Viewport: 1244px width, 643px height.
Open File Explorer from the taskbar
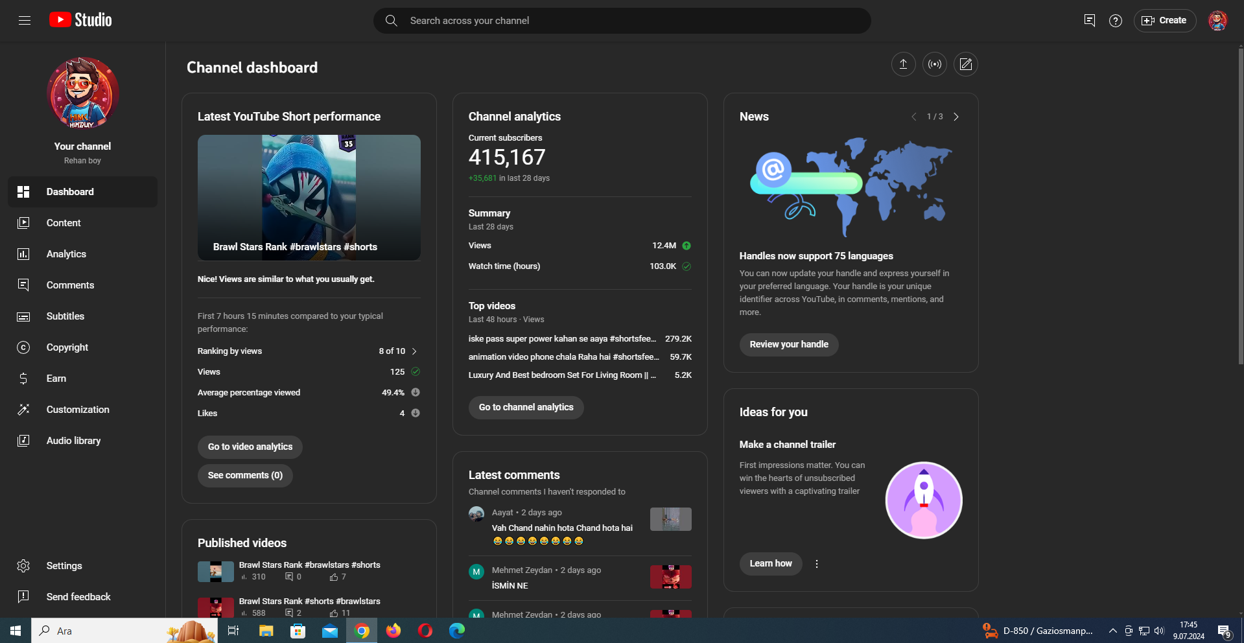266,631
